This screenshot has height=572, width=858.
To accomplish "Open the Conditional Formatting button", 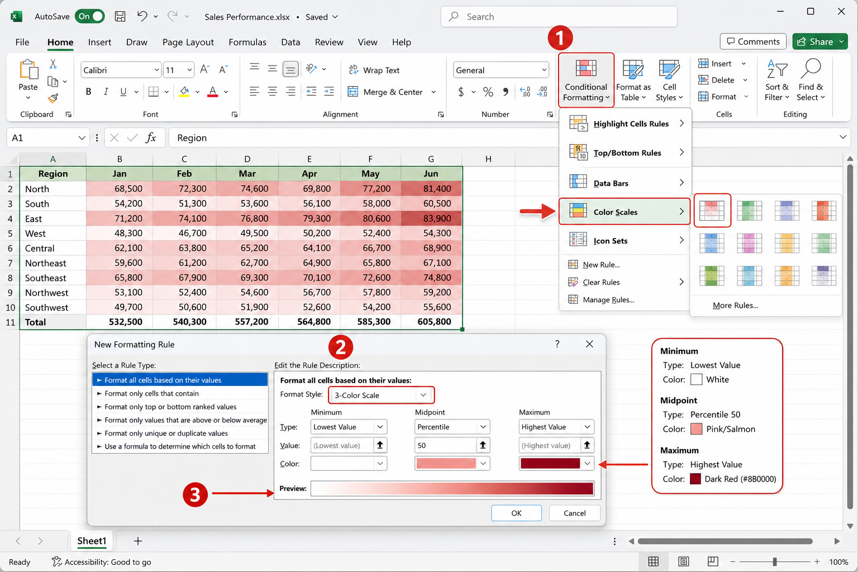I will tap(585, 80).
